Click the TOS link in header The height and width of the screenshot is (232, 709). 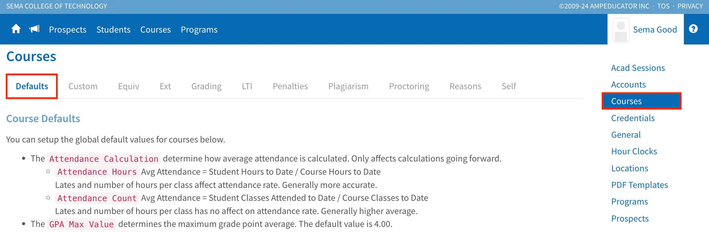[x=663, y=6]
